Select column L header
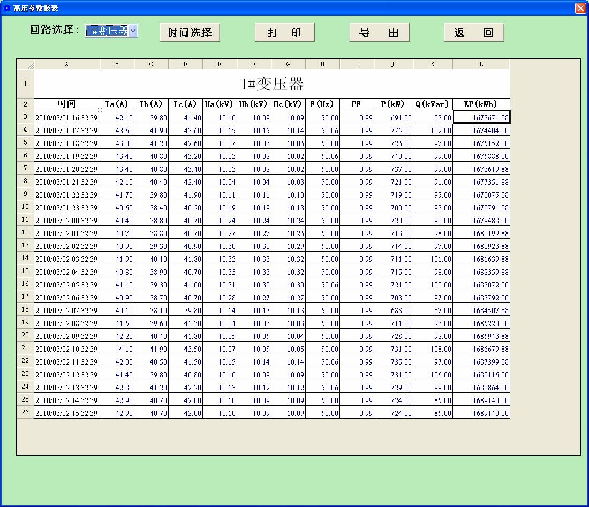589x507 pixels. [x=481, y=64]
